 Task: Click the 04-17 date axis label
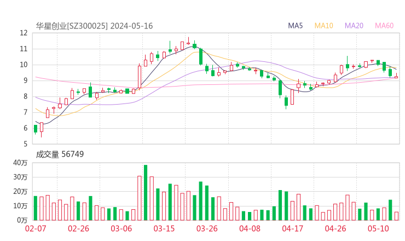pos(293,228)
